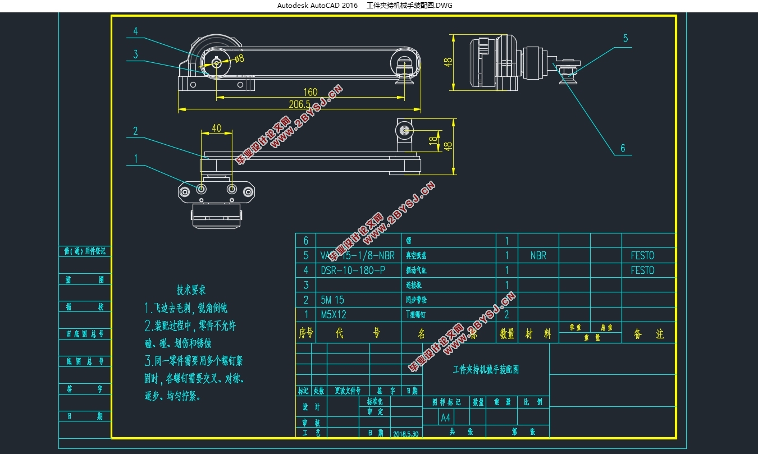Select the 160 dimension text
The height and width of the screenshot is (454, 758).
pos(310,92)
